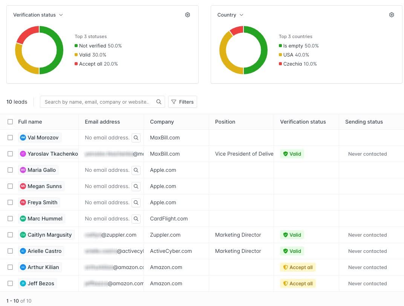This screenshot has height=306, width=404.
Task: Open the Filters panel
Action: click(x=182, y=102)
